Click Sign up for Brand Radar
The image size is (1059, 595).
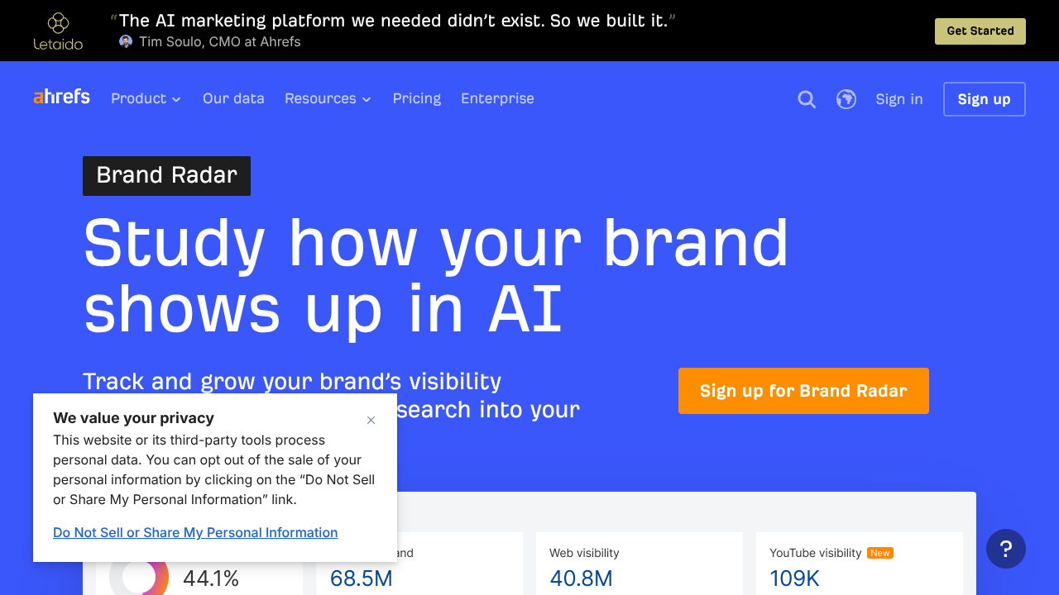tap(803, 391)
